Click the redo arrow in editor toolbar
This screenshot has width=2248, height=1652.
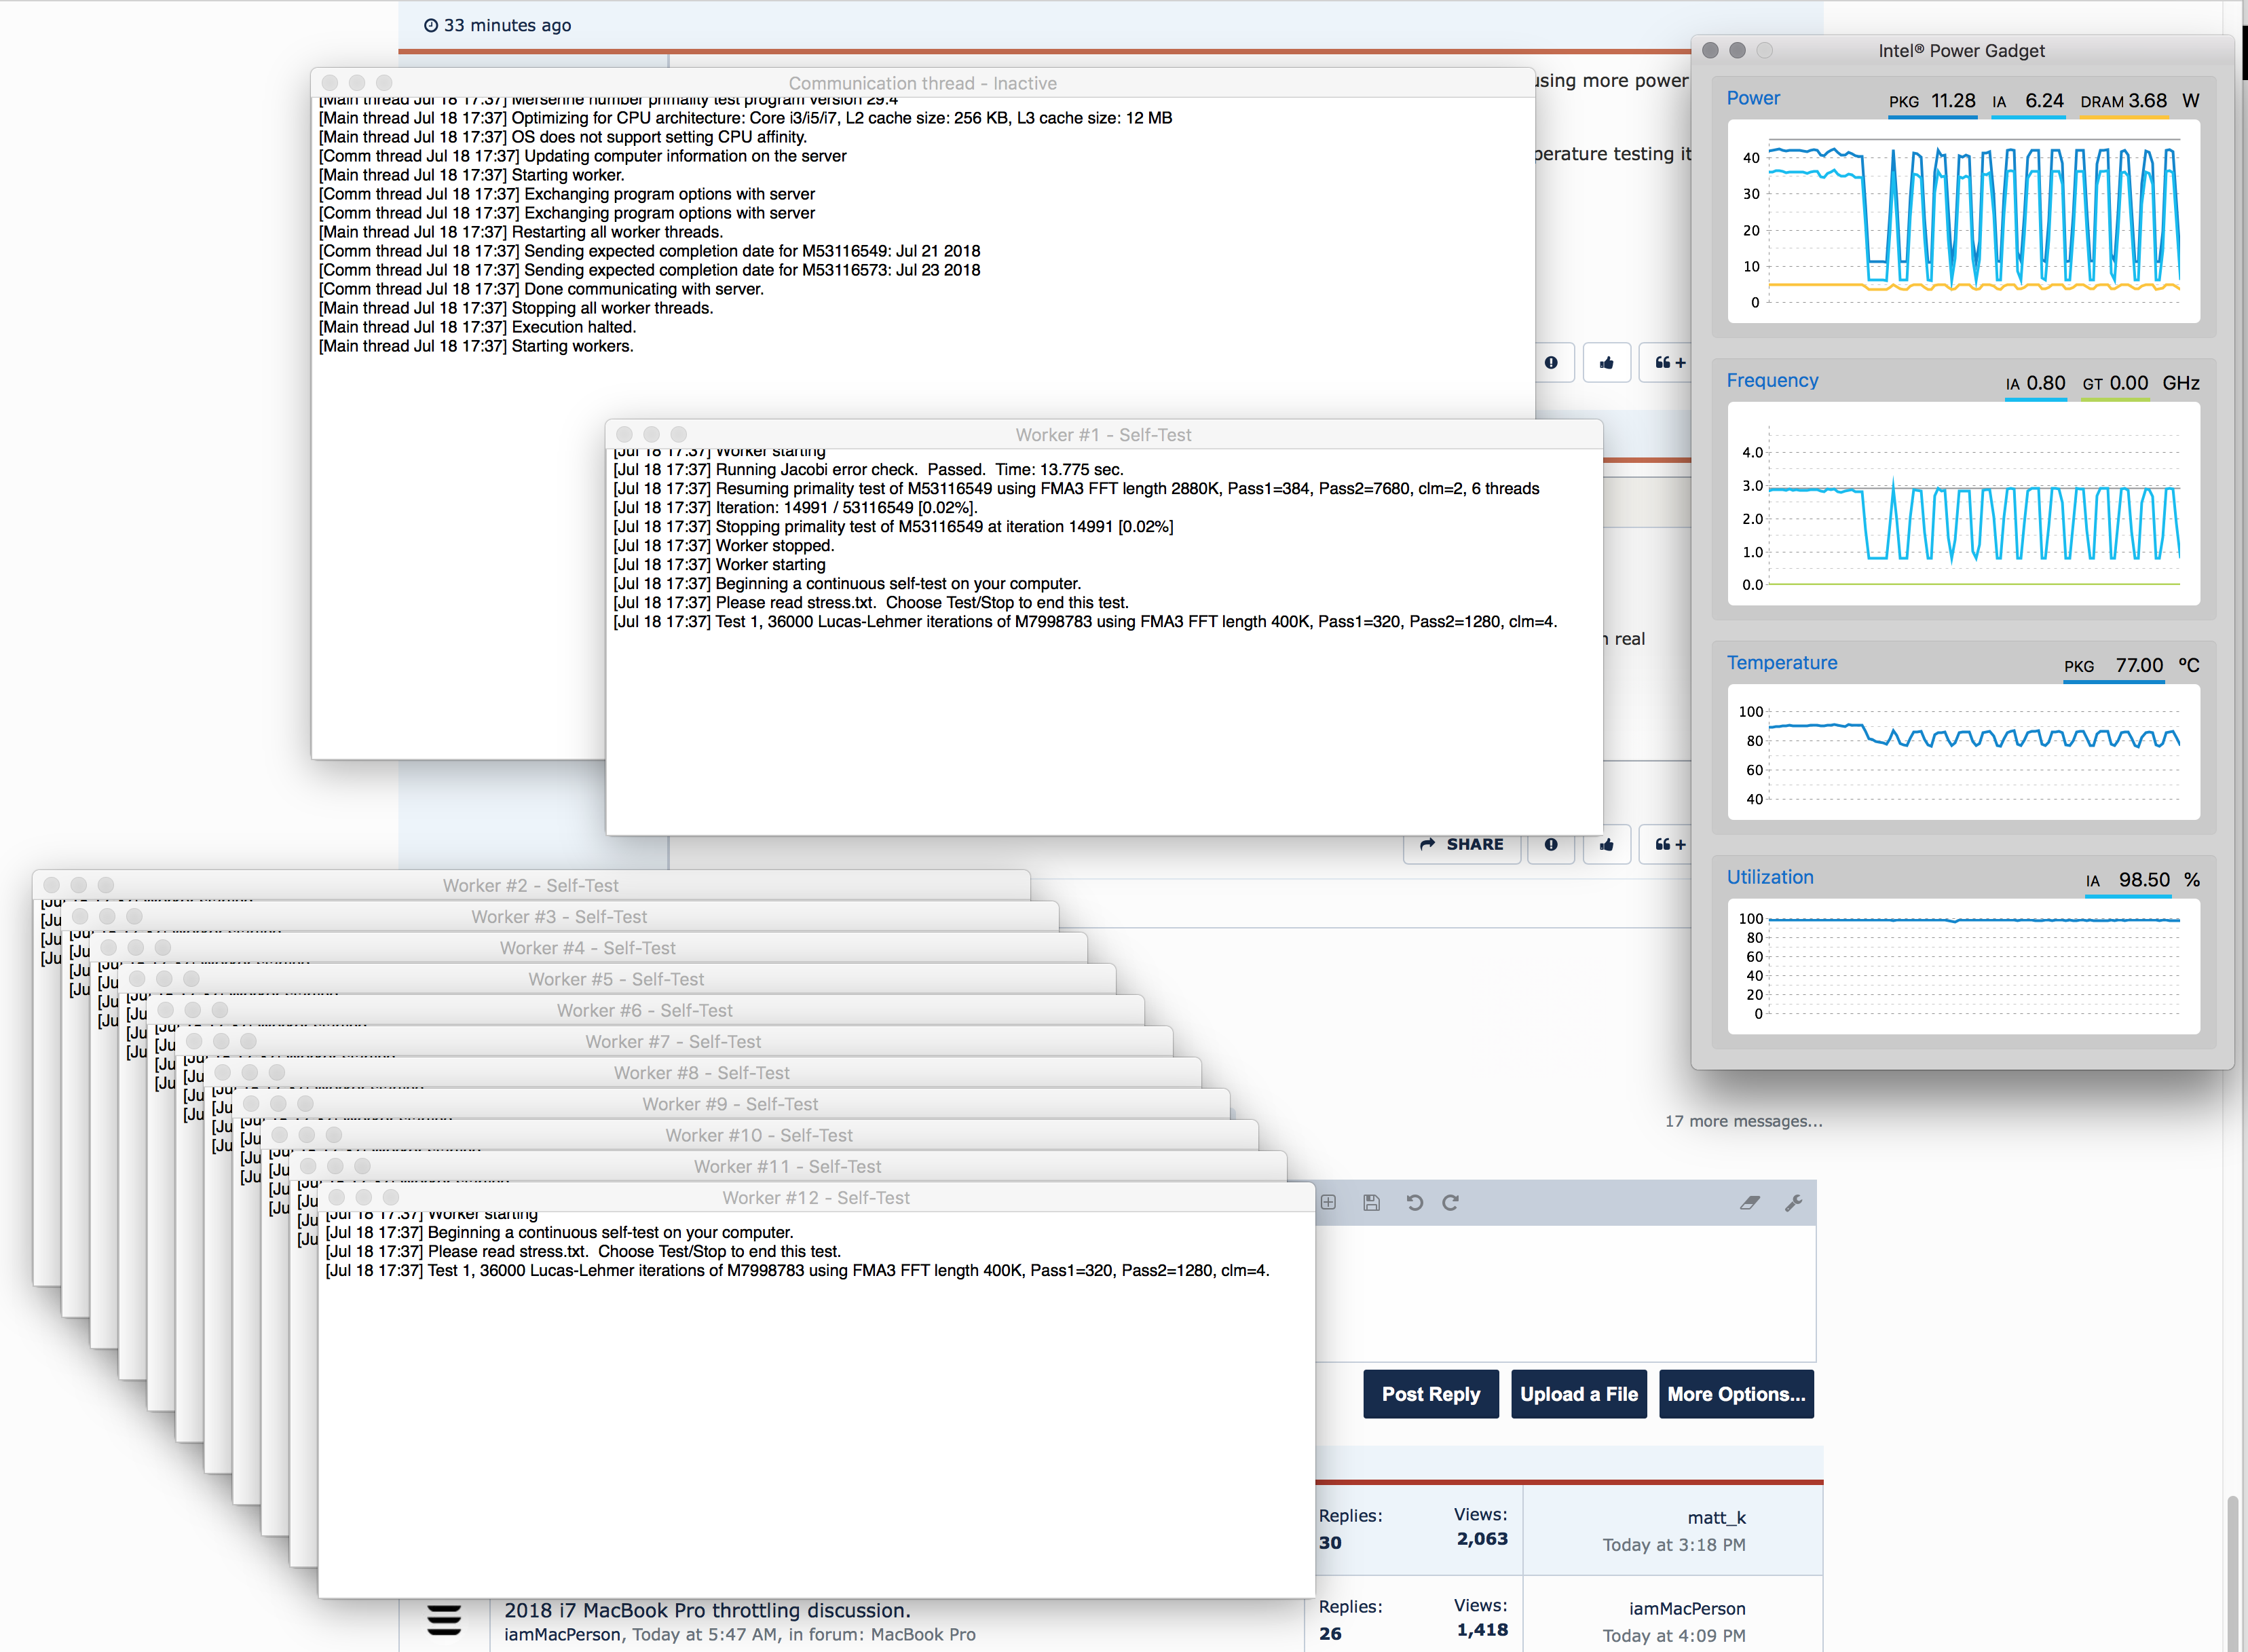tap(1451, 1203)
